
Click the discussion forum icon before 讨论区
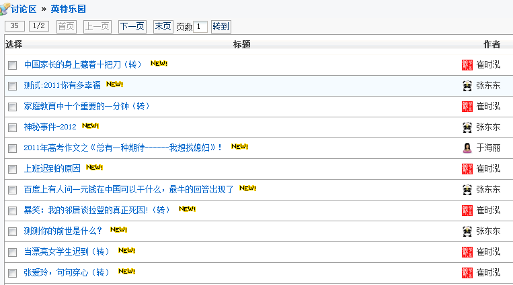click(x=5, y=9)
